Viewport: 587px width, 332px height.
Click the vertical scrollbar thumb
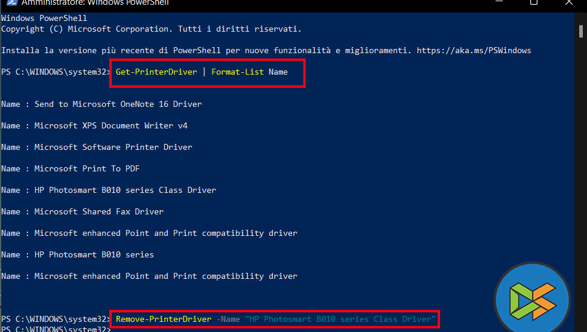tap(580, 31)
